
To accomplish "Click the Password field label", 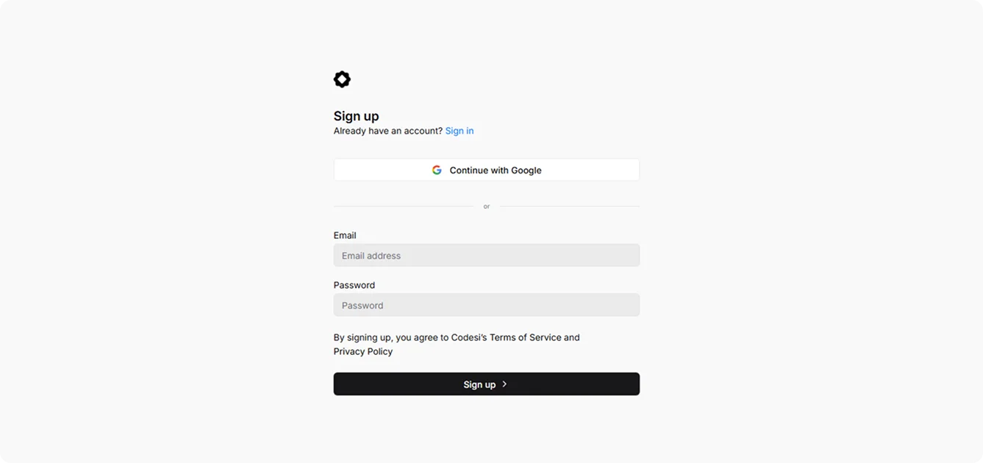I will pyautogui.click(x=354, y=285).
